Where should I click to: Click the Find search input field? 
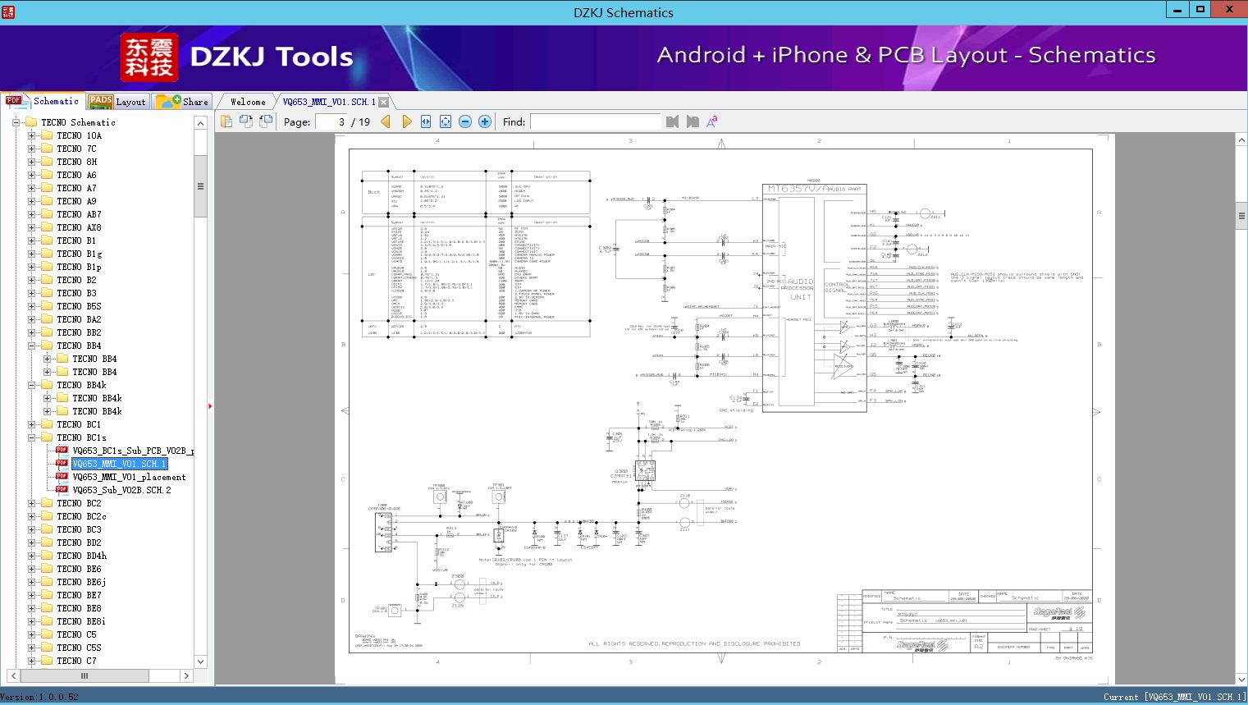595,121
